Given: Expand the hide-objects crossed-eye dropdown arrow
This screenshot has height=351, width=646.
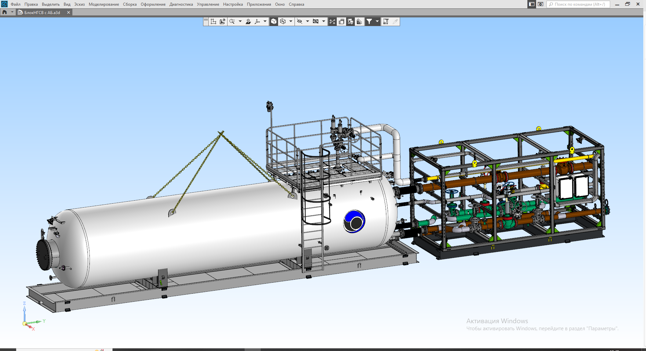Looking at the screenshot, I should 308,21.
